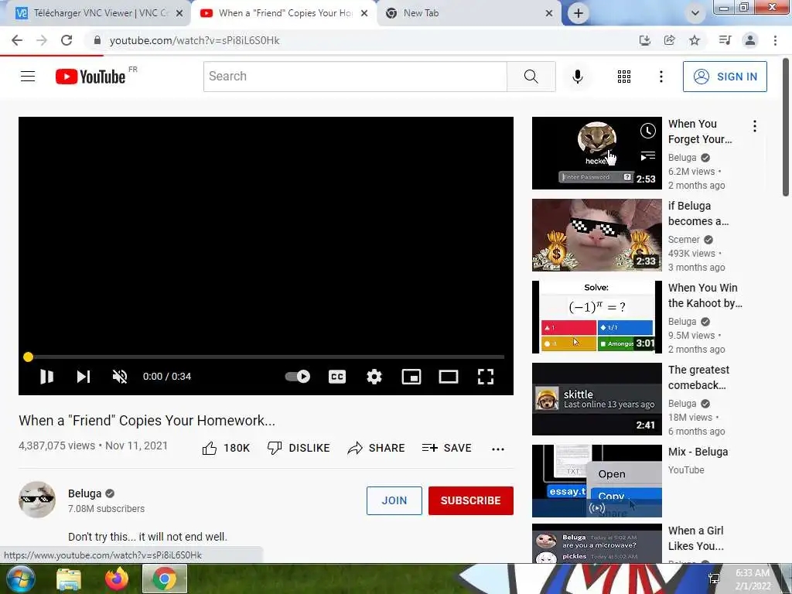Launch Firefox from taskbar
Viewport: 792px width, 594px height.
pyautogui.click(x=117, y=579)
